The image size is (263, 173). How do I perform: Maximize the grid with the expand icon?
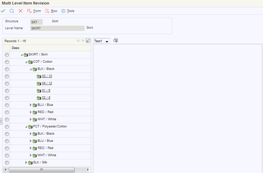[88, 41]
